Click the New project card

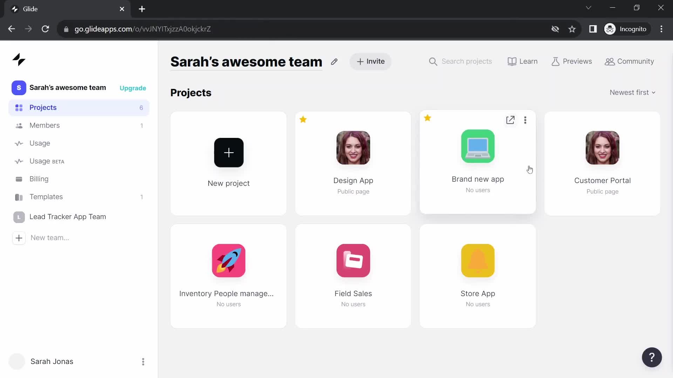pyautogui.click(x=229, y=163)
